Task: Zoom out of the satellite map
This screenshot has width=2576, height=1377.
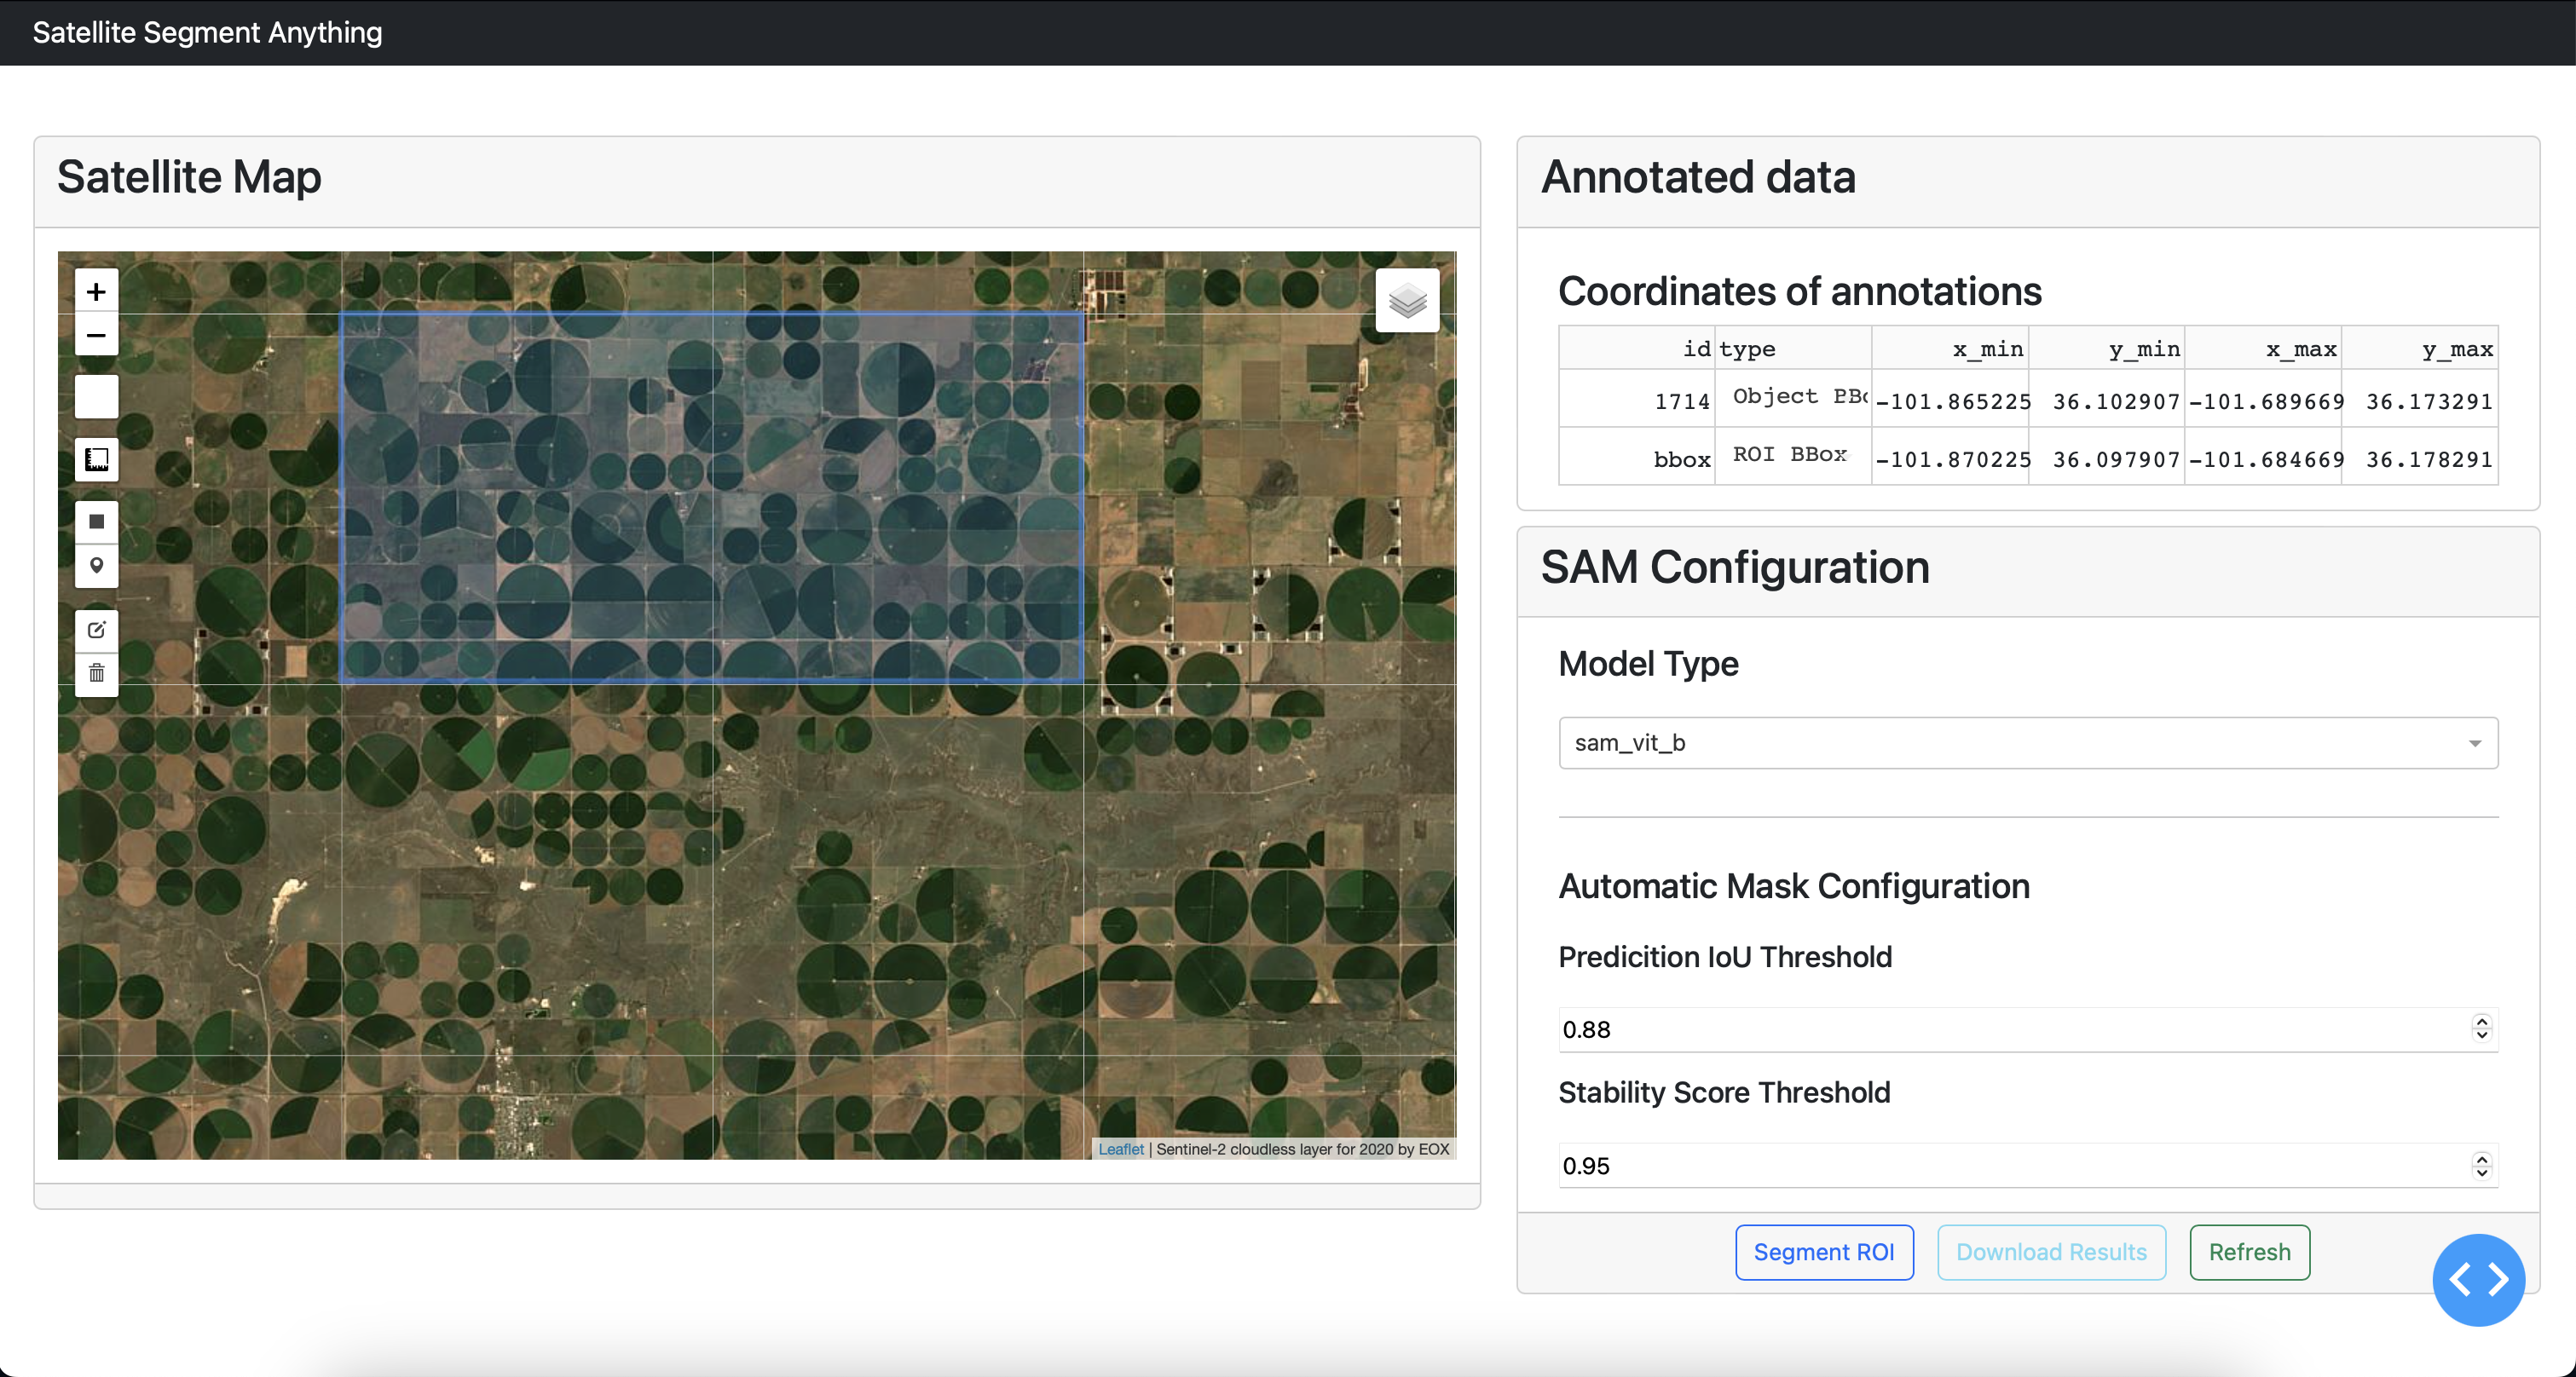Action: pos(96,336)
